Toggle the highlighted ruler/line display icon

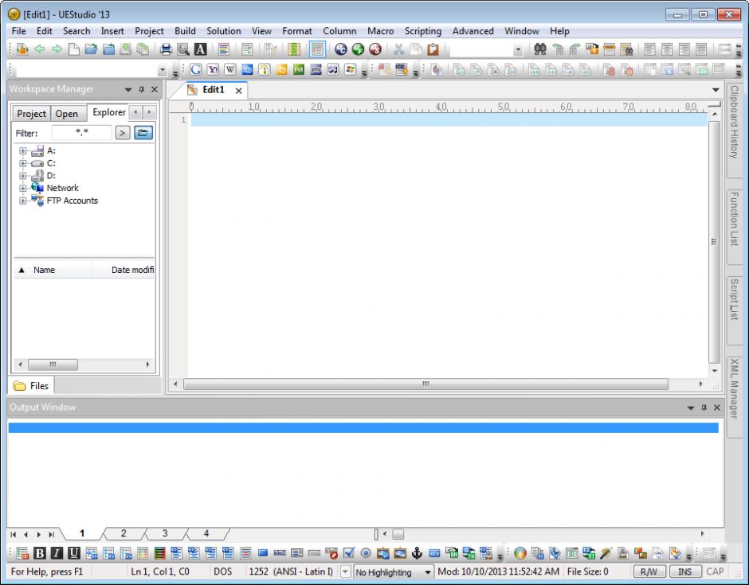tap(317, 49)
